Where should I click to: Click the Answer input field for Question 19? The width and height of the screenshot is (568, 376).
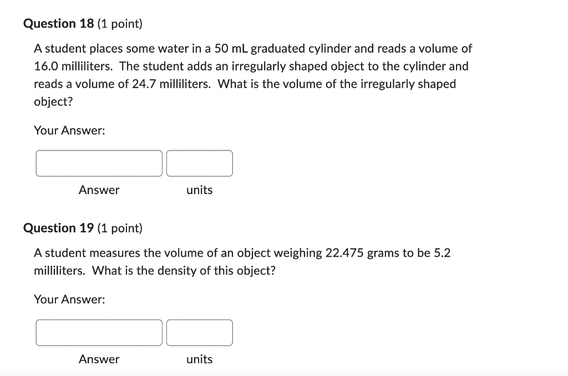[99, 332]
